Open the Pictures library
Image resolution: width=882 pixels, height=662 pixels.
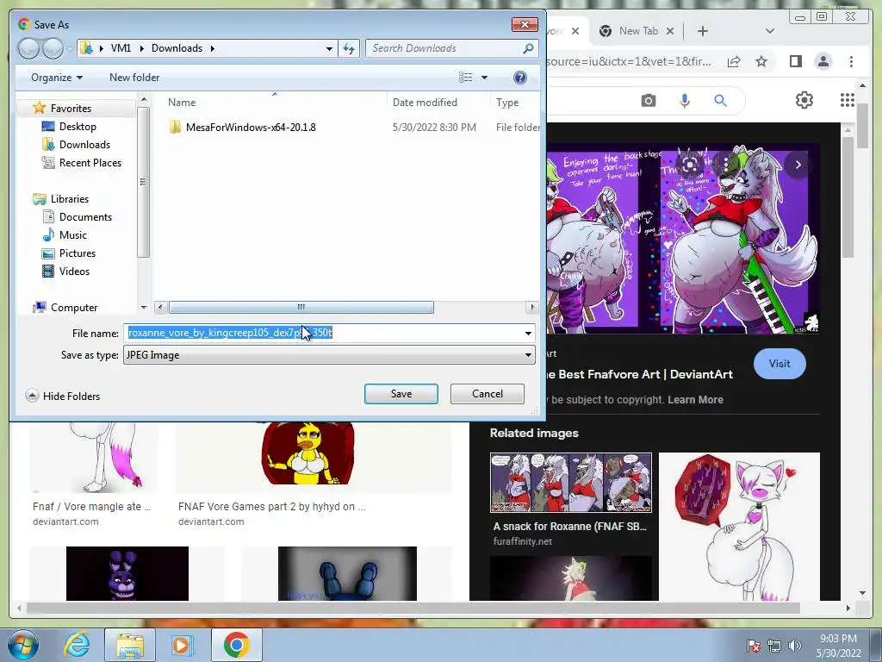77,253
